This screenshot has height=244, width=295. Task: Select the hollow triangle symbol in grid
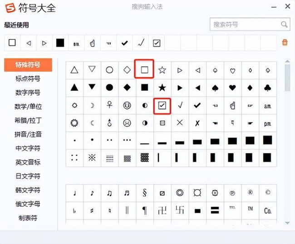74,70
